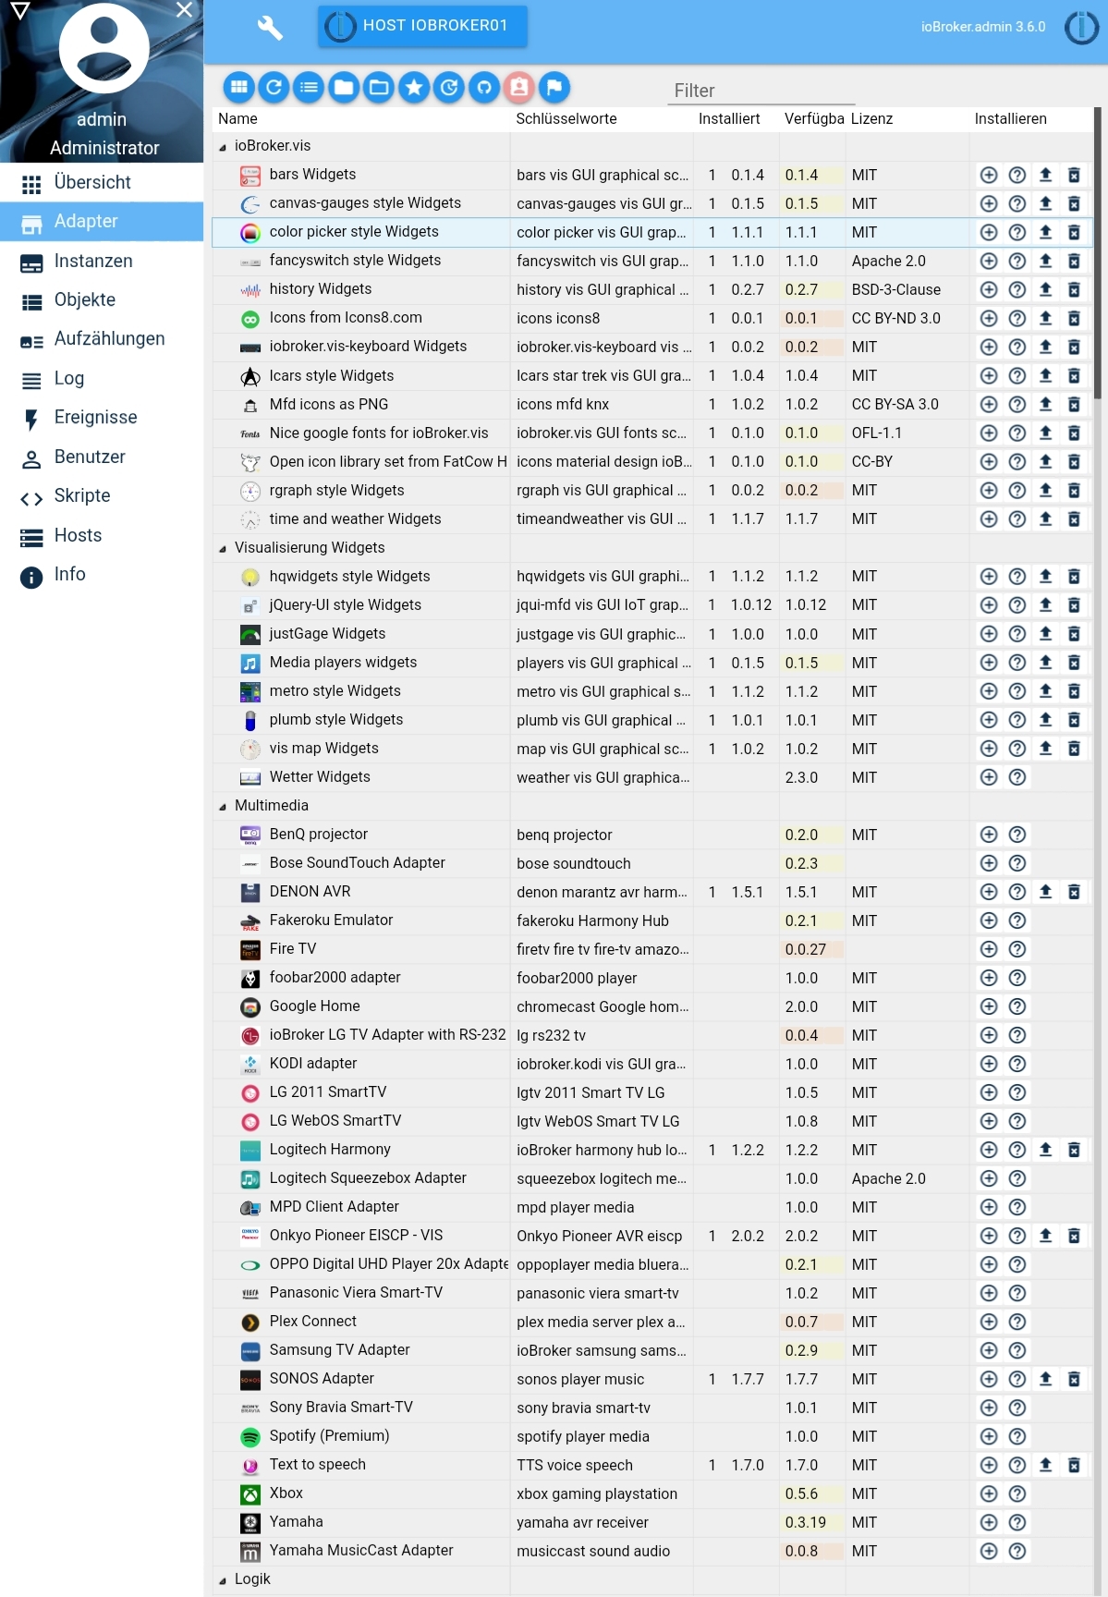The image size is (1108, 1597).
Task: Delete Onkyo Pioneer EISCP - VIS adapter
Action: click(1074, 1236)
